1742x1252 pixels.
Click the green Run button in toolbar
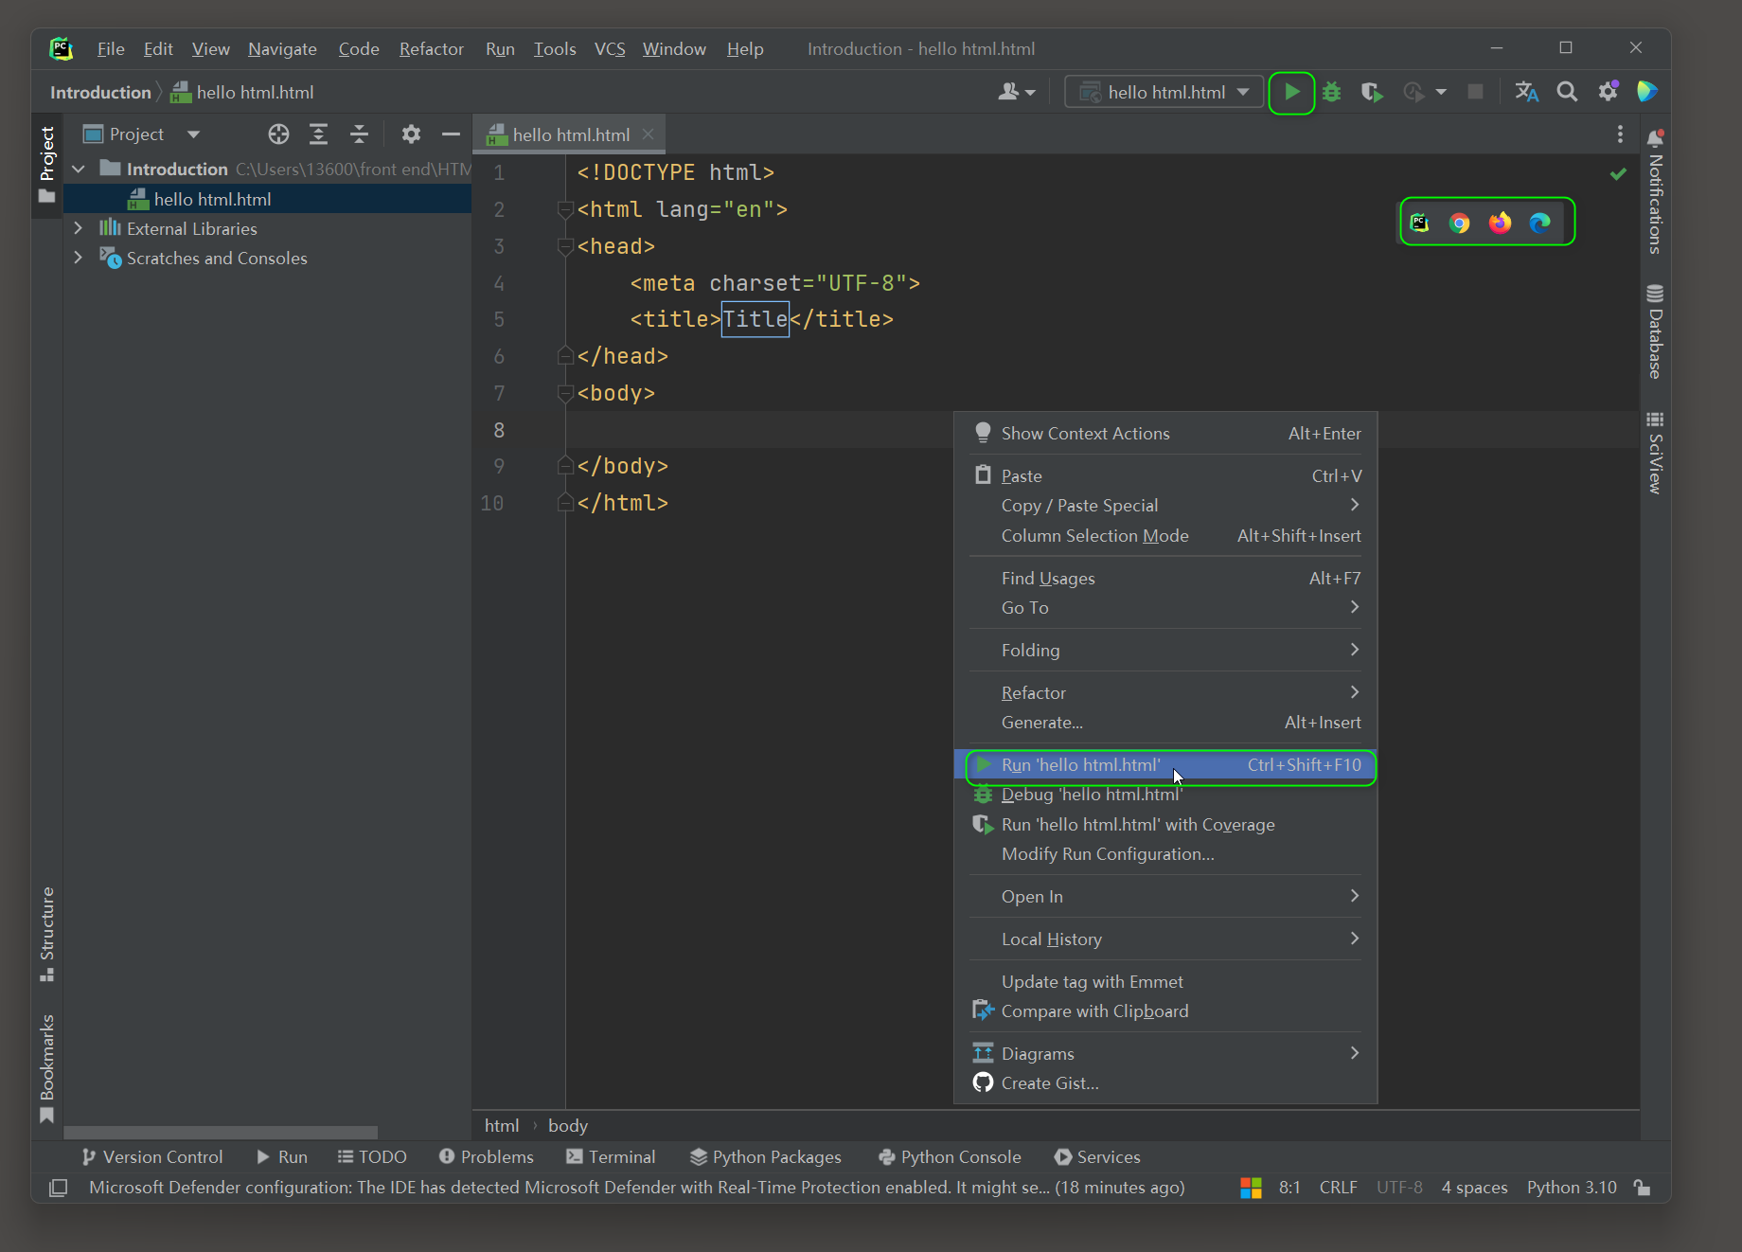pyautogui.click(x=1291, y=92)
